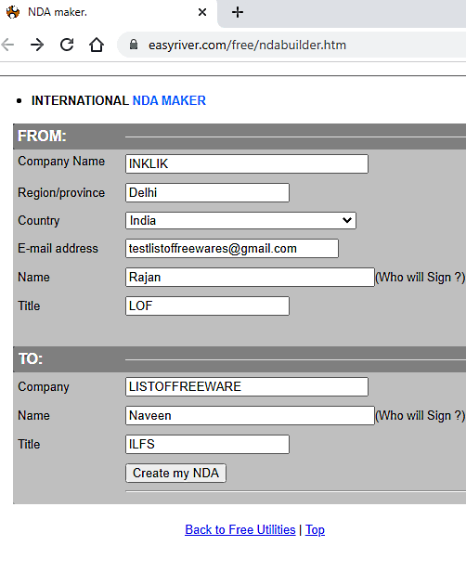Click the browser forward arrow

click(x=37, y=45)
